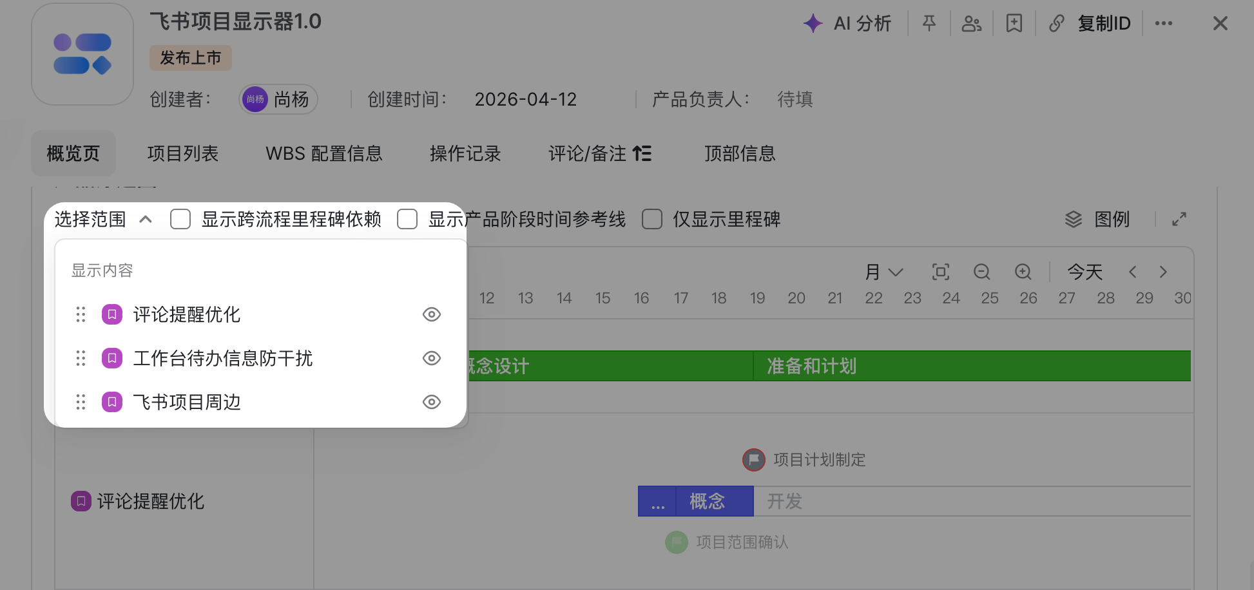Toggle visibility of 飞书项目周边

[432, 402]
